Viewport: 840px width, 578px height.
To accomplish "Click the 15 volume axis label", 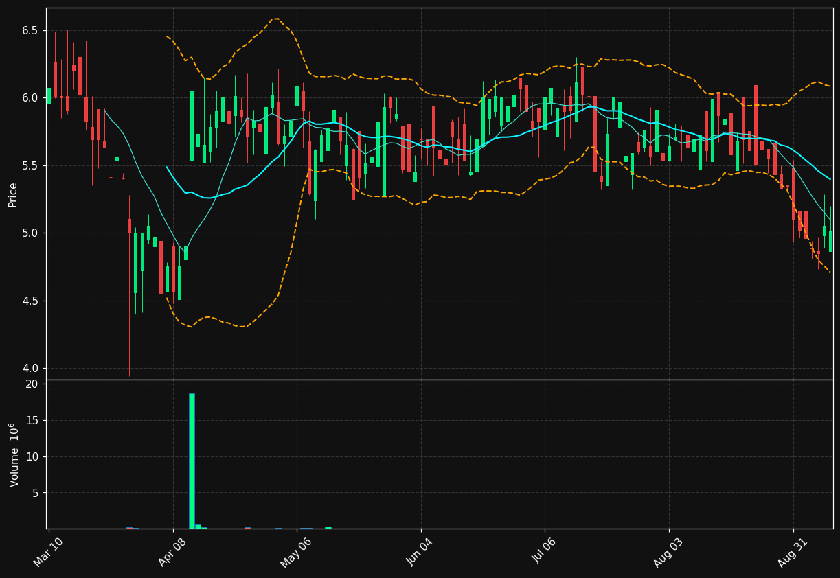I will tap(32, 421).
